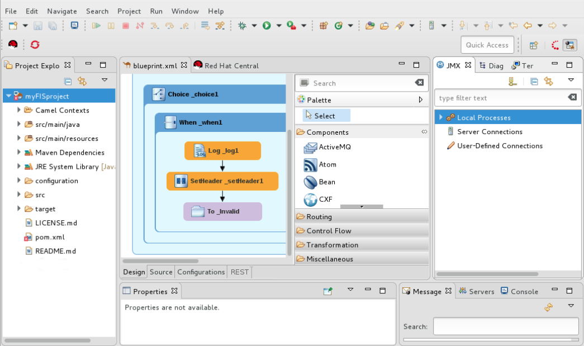Expand the Camel Contexts tree node
This screenshot has height=346, width=584.
(20, 110)
